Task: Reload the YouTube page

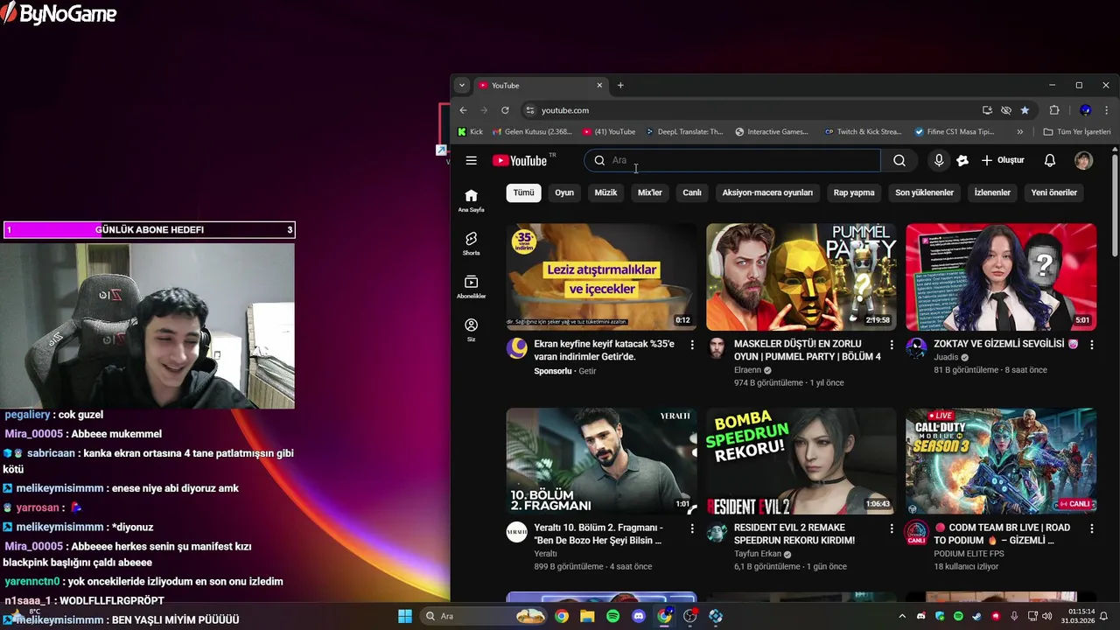Action: tap(505, 110)
